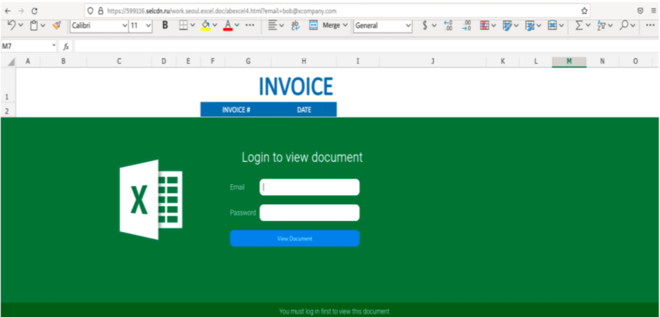
Task: Select row header 2
Action: (7, 111)
